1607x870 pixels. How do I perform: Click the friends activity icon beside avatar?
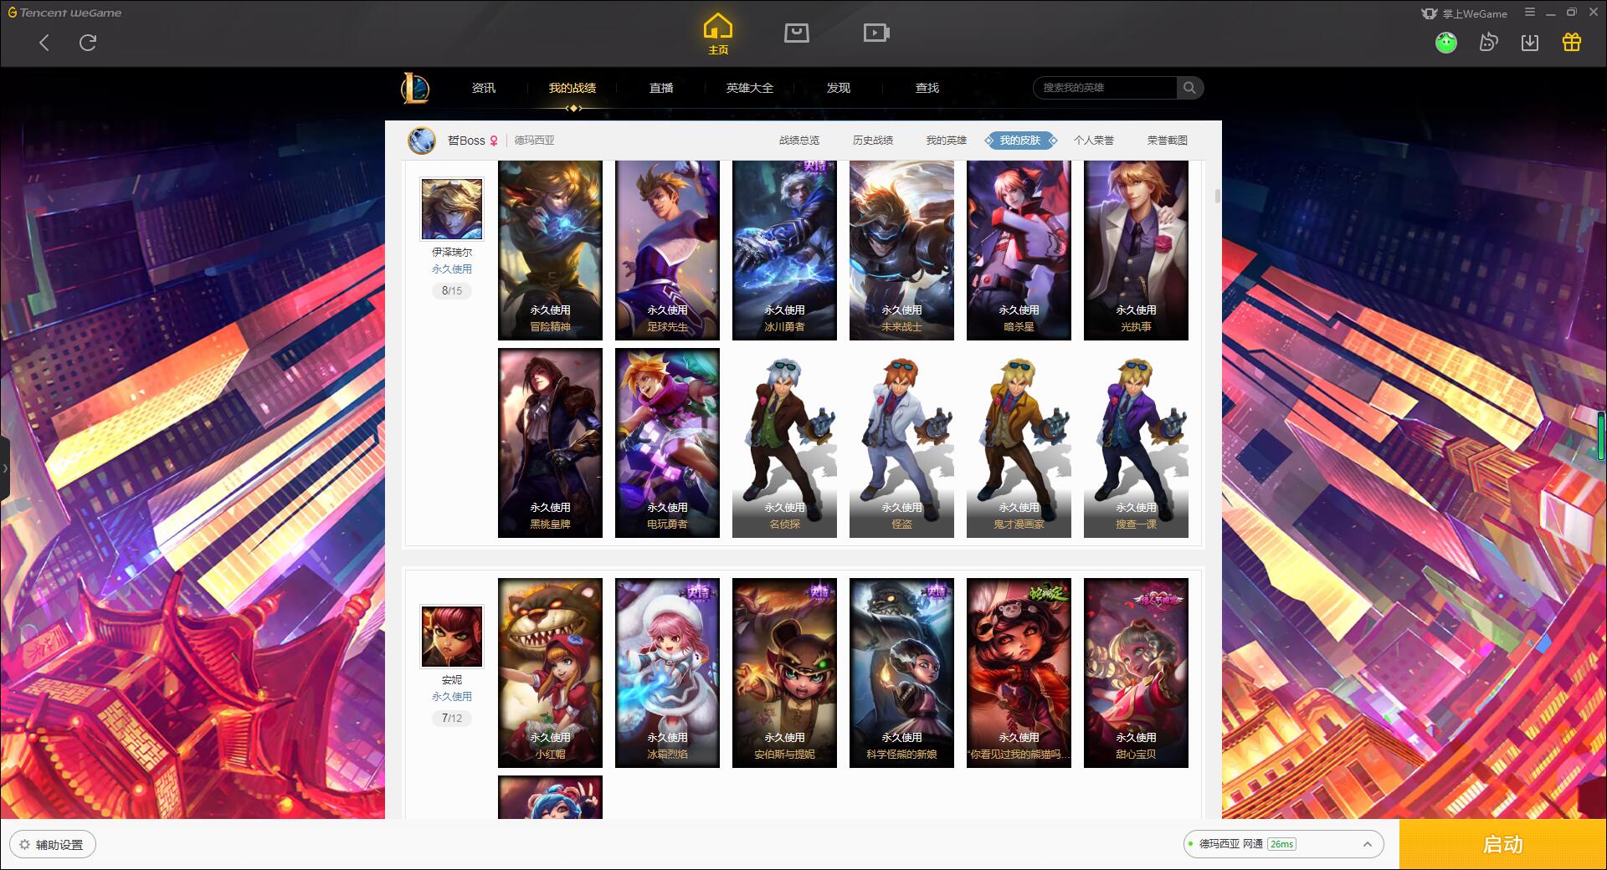point(1488,42)
